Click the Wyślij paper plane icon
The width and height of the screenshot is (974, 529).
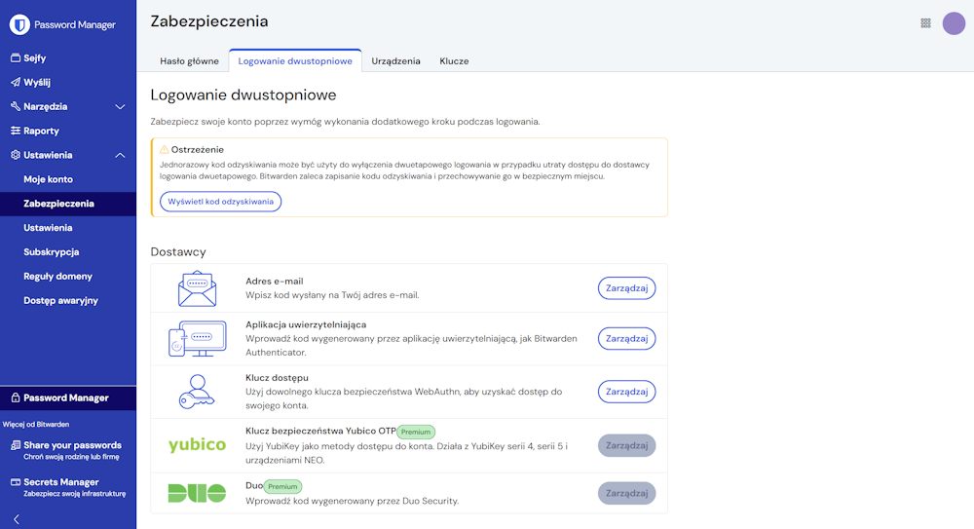16,83
